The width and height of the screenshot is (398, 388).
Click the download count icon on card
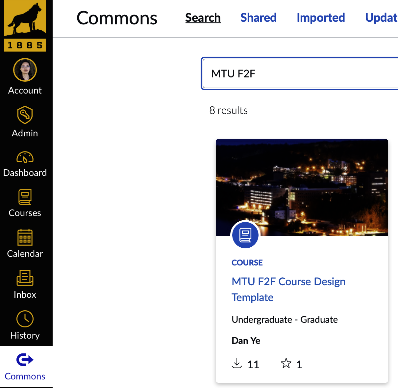coord(237,363)
